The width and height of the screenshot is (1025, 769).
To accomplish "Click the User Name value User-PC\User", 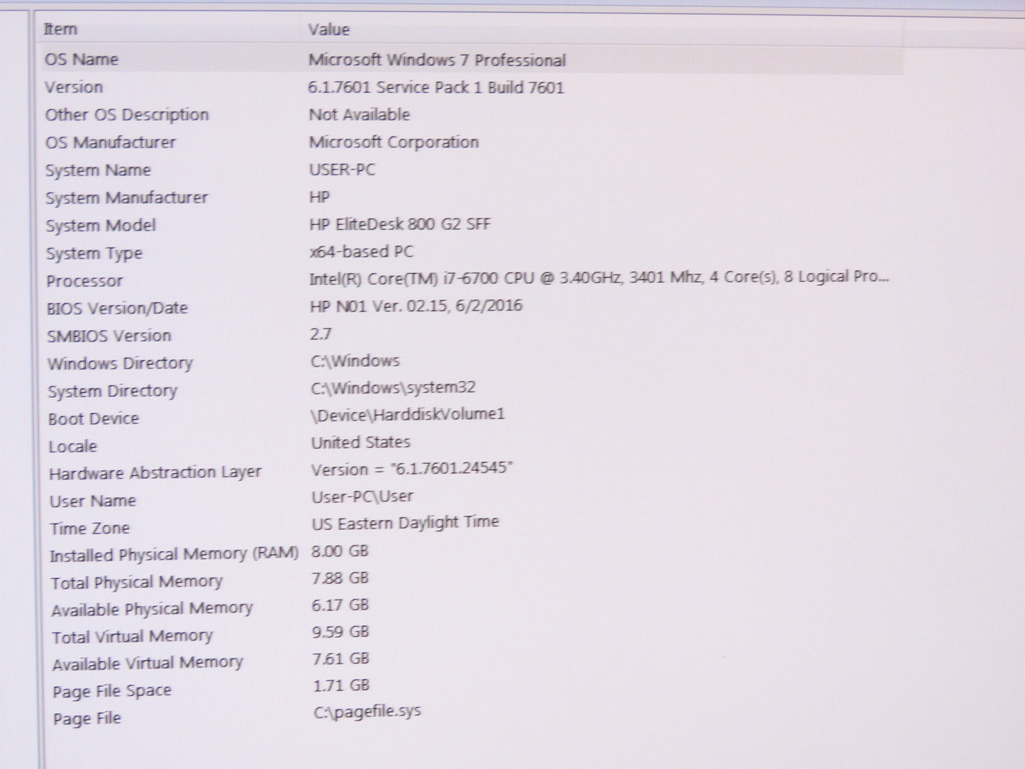I will coord(362,496).
